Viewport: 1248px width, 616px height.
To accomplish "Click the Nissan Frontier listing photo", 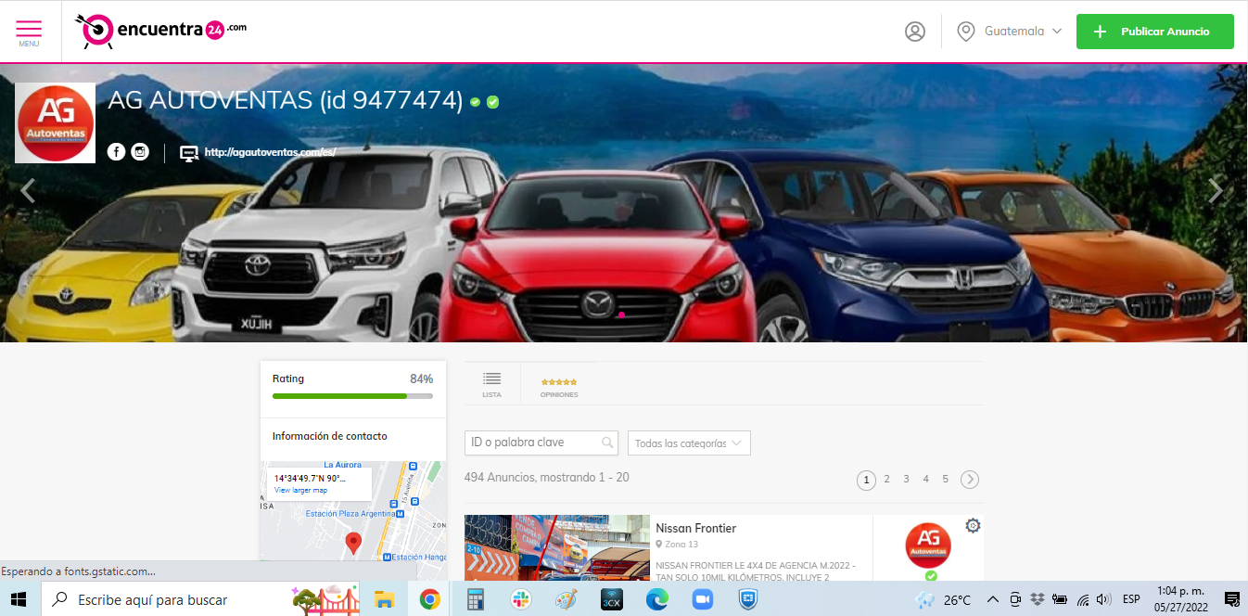I will (x=556, y=548).
